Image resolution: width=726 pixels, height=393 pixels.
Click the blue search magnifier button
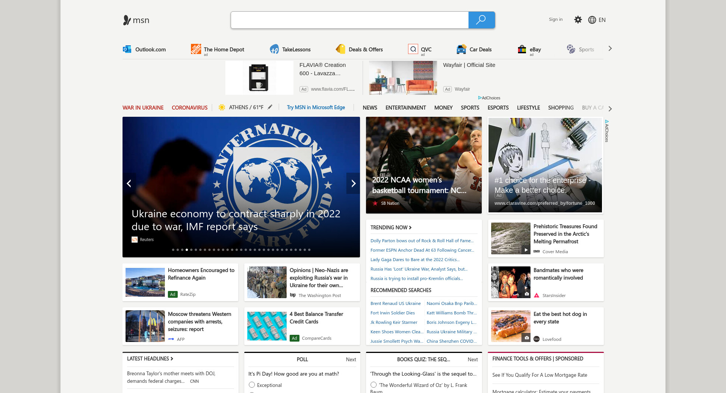[x=481, y=20]
